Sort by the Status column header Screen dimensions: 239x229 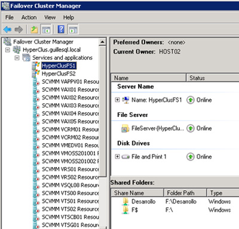(213, 78)
